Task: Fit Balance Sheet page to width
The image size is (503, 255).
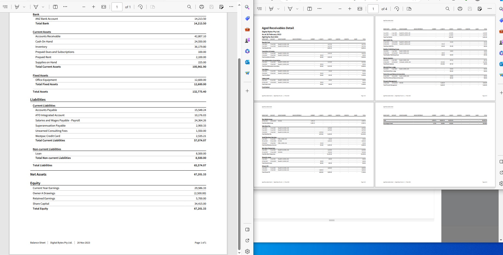Action: click(104, 7)
